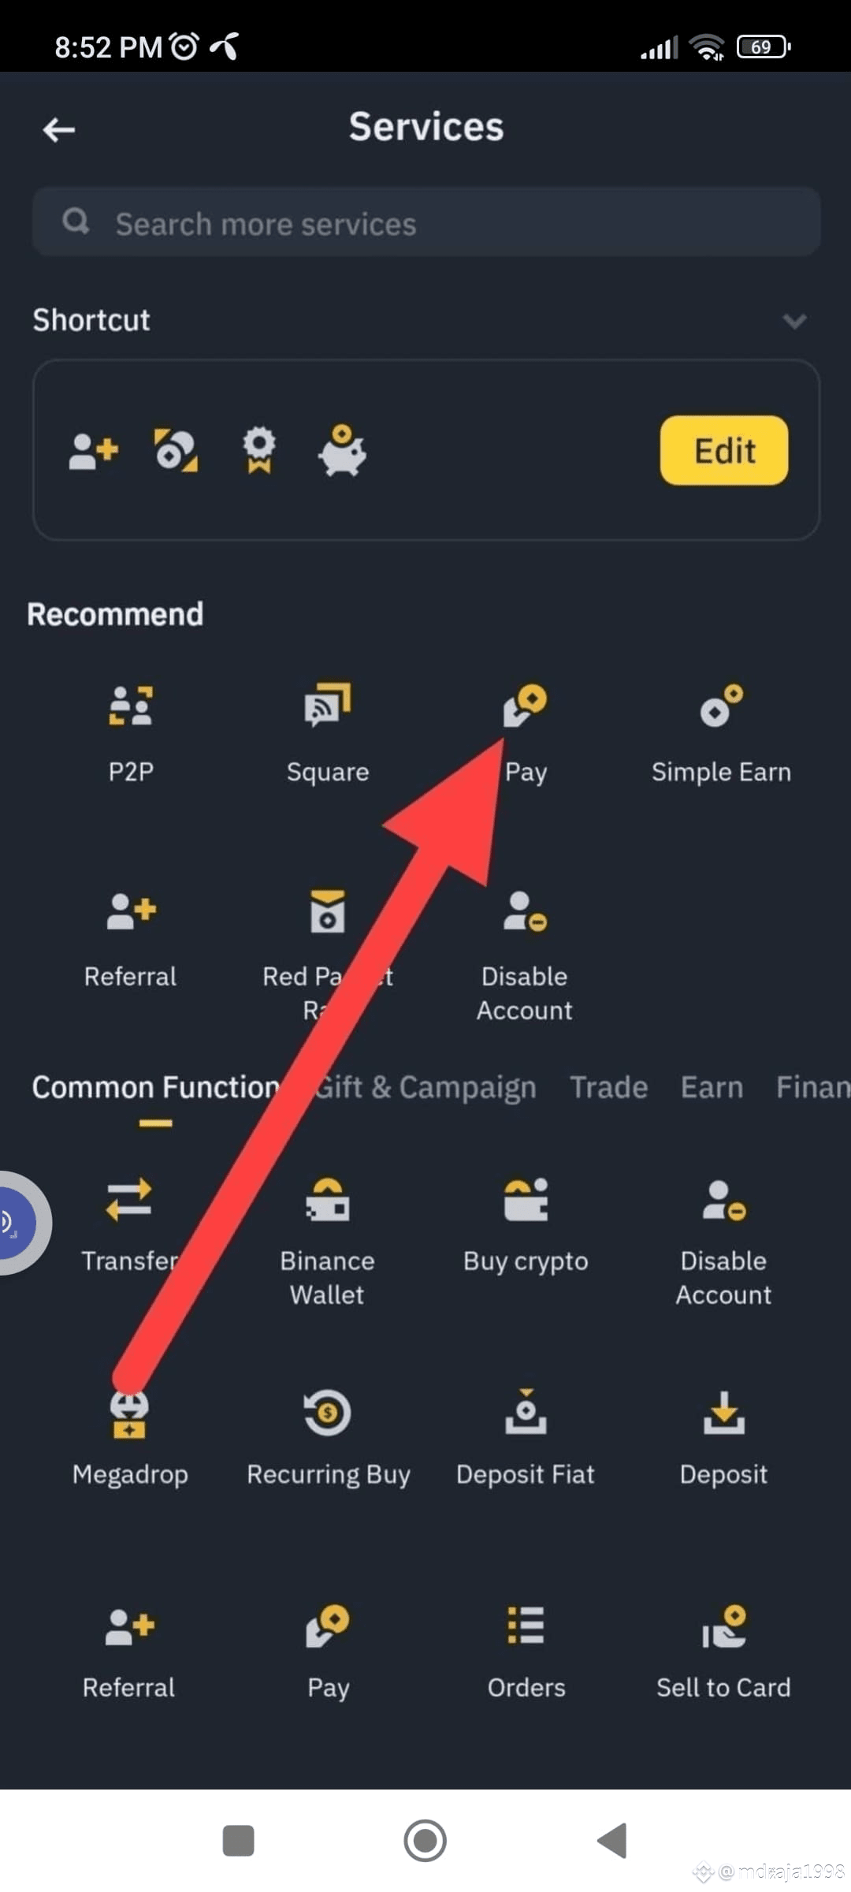851x1892 pixels.
Task: Switch to the Gift & Campaign tab
Action: pos(425,1087)
